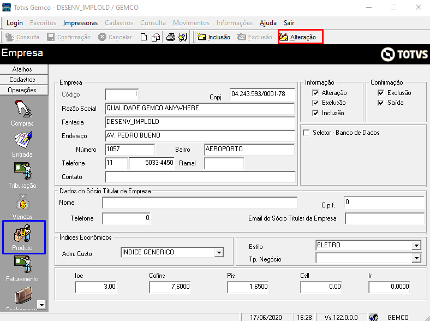This screenshot has height=321, width=430.
Task: Open the Ajuda menu
Action: point(268,23)
